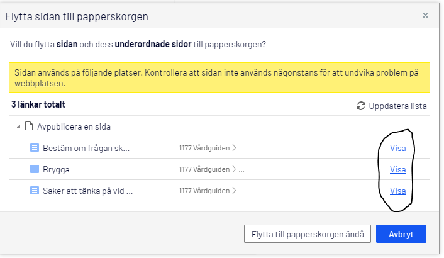Click the block icon next to Saker att tänka
444x258 pixels.
click(x=35, y=191)
